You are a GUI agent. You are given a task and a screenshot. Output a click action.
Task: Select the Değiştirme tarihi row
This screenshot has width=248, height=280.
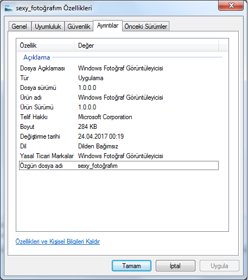[119, 136]
